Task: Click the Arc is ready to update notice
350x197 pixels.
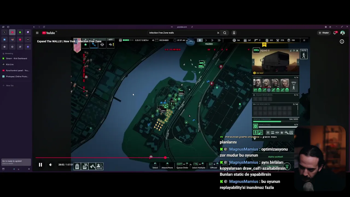Action: [16, 162]
